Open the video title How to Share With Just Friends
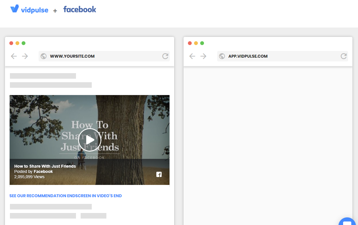358x225 pixels. tap(45, 166)
